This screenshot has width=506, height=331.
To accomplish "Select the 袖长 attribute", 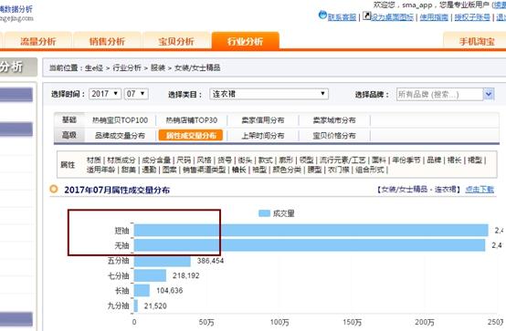I will coord(238,170).
